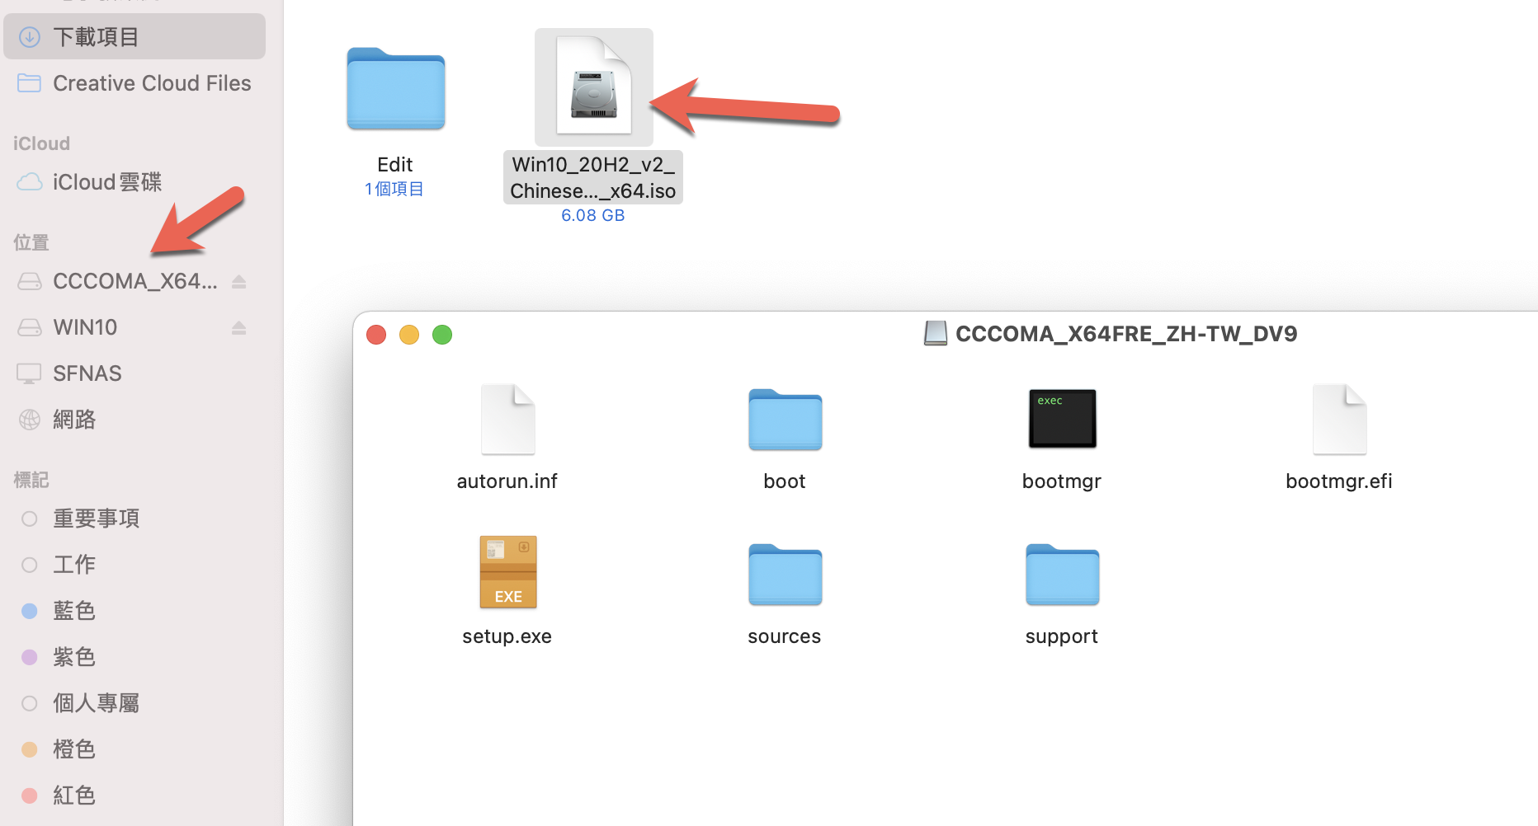This screenshot has width=1538, height=826.
Task: Select the bootmgr.efi file
Action: point(1339,419)
